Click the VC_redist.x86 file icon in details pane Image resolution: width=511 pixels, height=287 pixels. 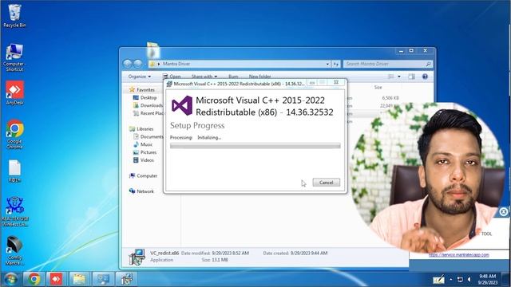click(x=137, y=257)
